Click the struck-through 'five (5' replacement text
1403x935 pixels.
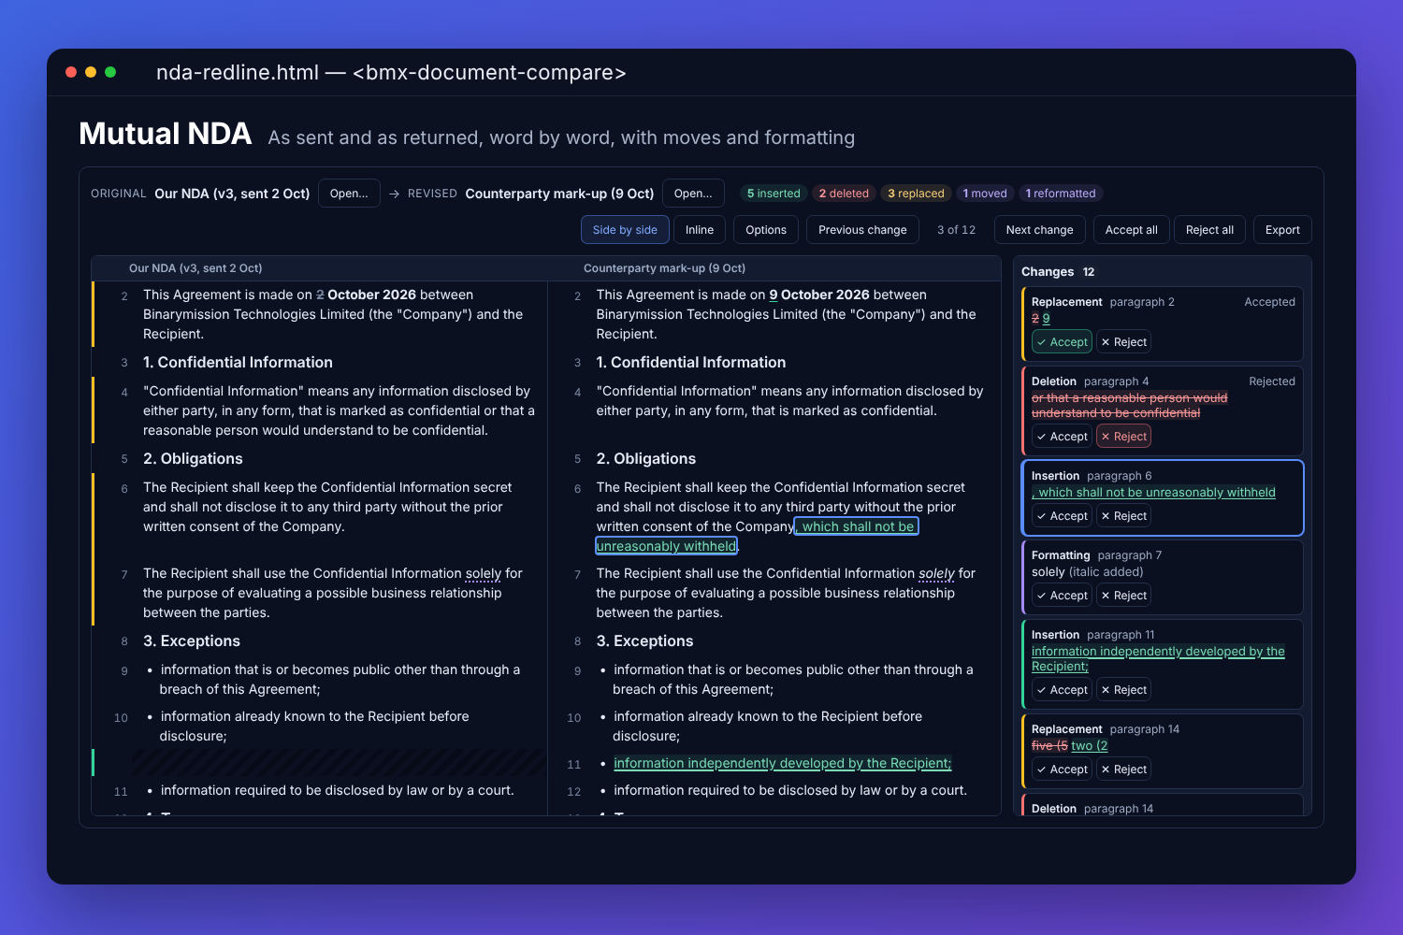click(x=1049, y=746)
